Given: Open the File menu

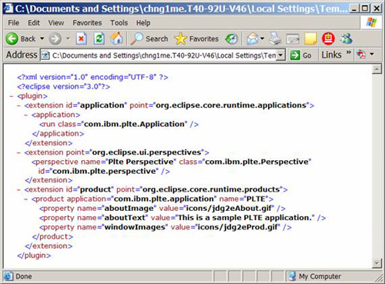Looking at the screenshot, I should pos(13,23).
